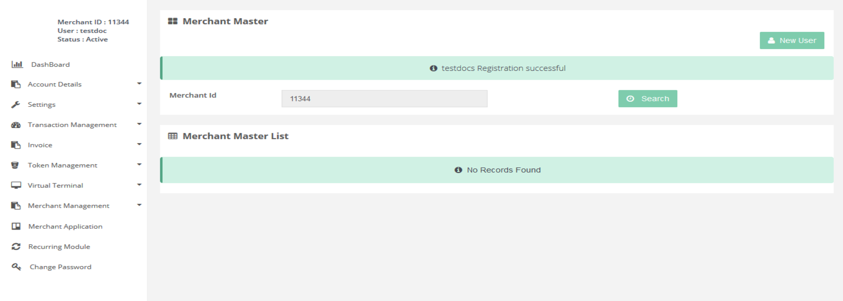Open Merchant Application page
This screenshot has height=301, width=843.
click(x=65, y=226)
